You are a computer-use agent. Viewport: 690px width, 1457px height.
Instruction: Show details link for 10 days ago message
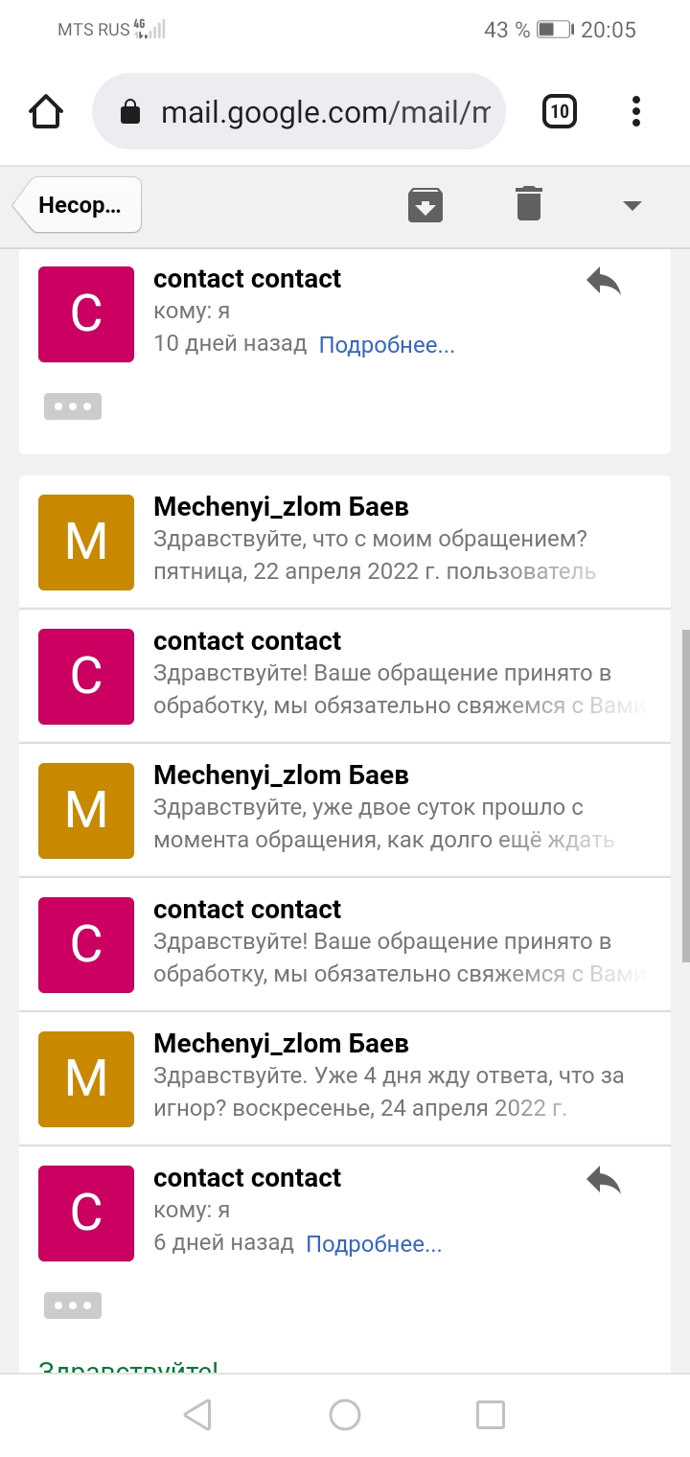coord(386,345)
